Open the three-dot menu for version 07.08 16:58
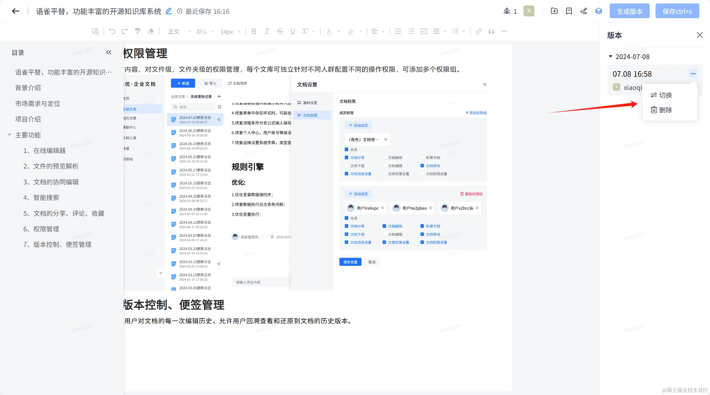Screen dimensions: 710x395 click(x=693, y=74)
